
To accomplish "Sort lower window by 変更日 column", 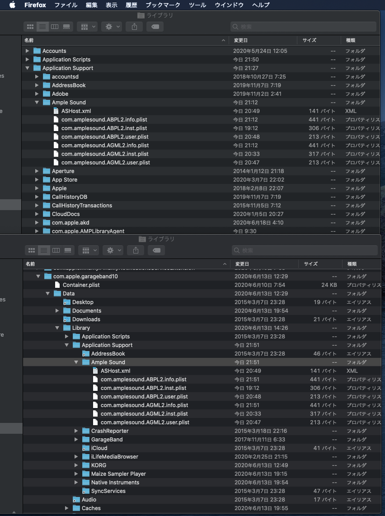I will pos(265,264).
